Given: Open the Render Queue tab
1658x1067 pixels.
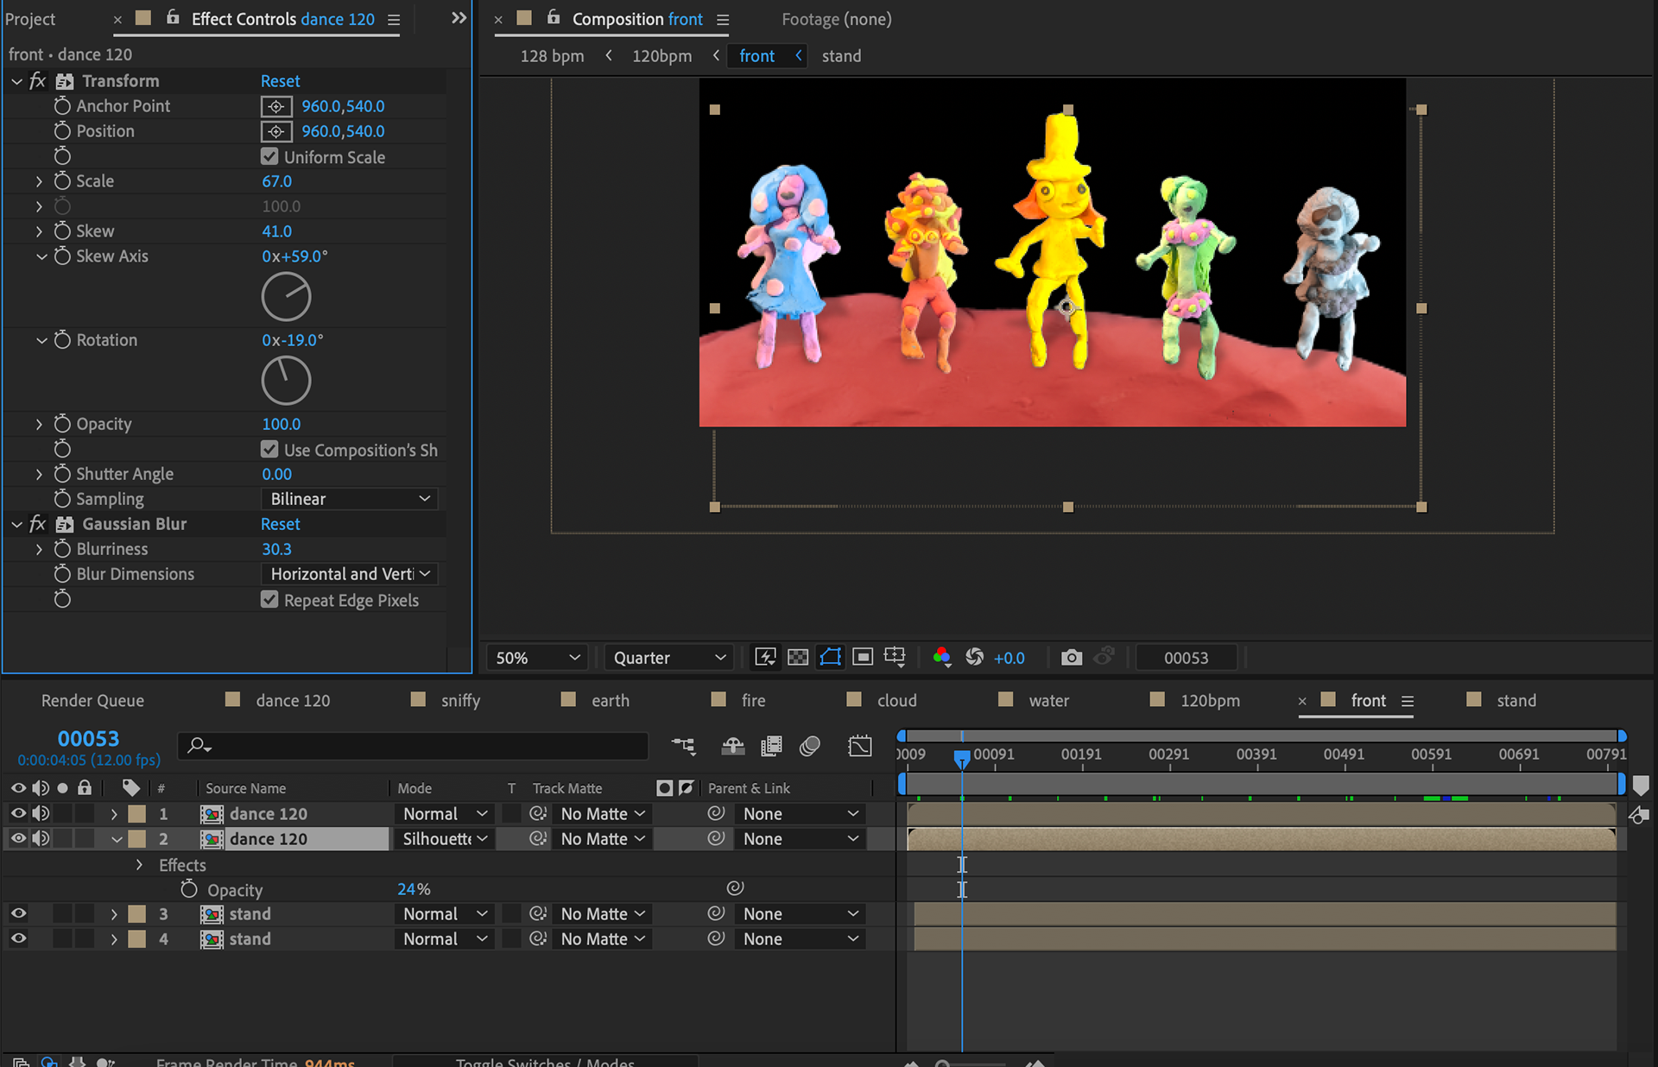Looking at the screenshot, I should pyautogui.click(x=92, y=701).
